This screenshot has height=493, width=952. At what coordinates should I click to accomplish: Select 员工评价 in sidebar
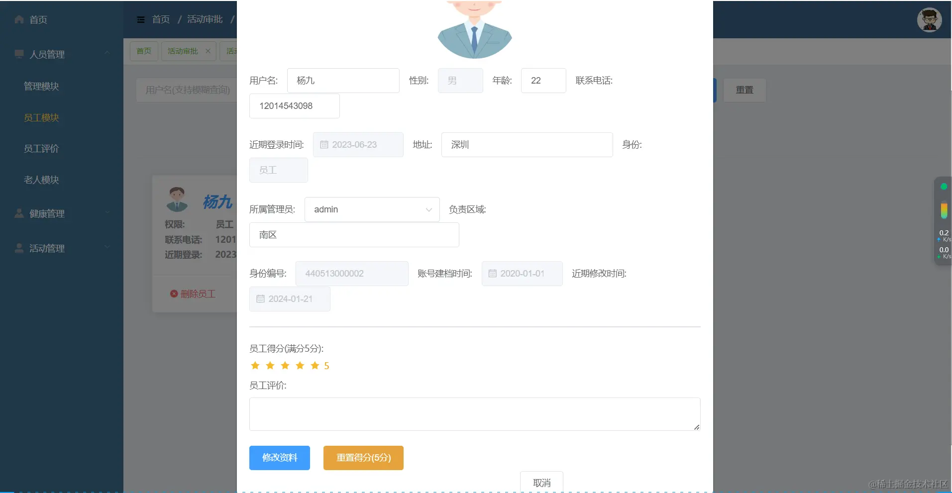[x=41, y=148]
